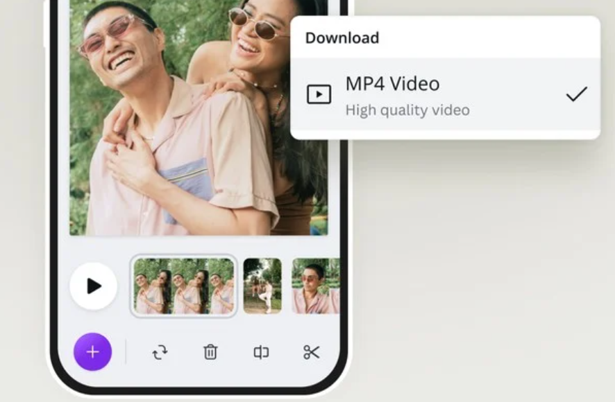The width and height of the screenshot is (615, 402).
Task: Tap the purple plus add button
Action: (x=92, y=352)
